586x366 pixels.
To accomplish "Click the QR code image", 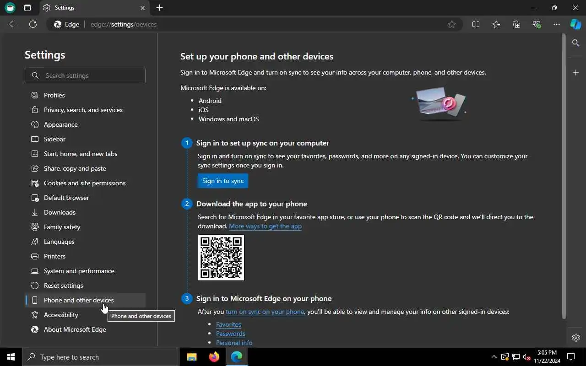I will [x=221, y=258].
